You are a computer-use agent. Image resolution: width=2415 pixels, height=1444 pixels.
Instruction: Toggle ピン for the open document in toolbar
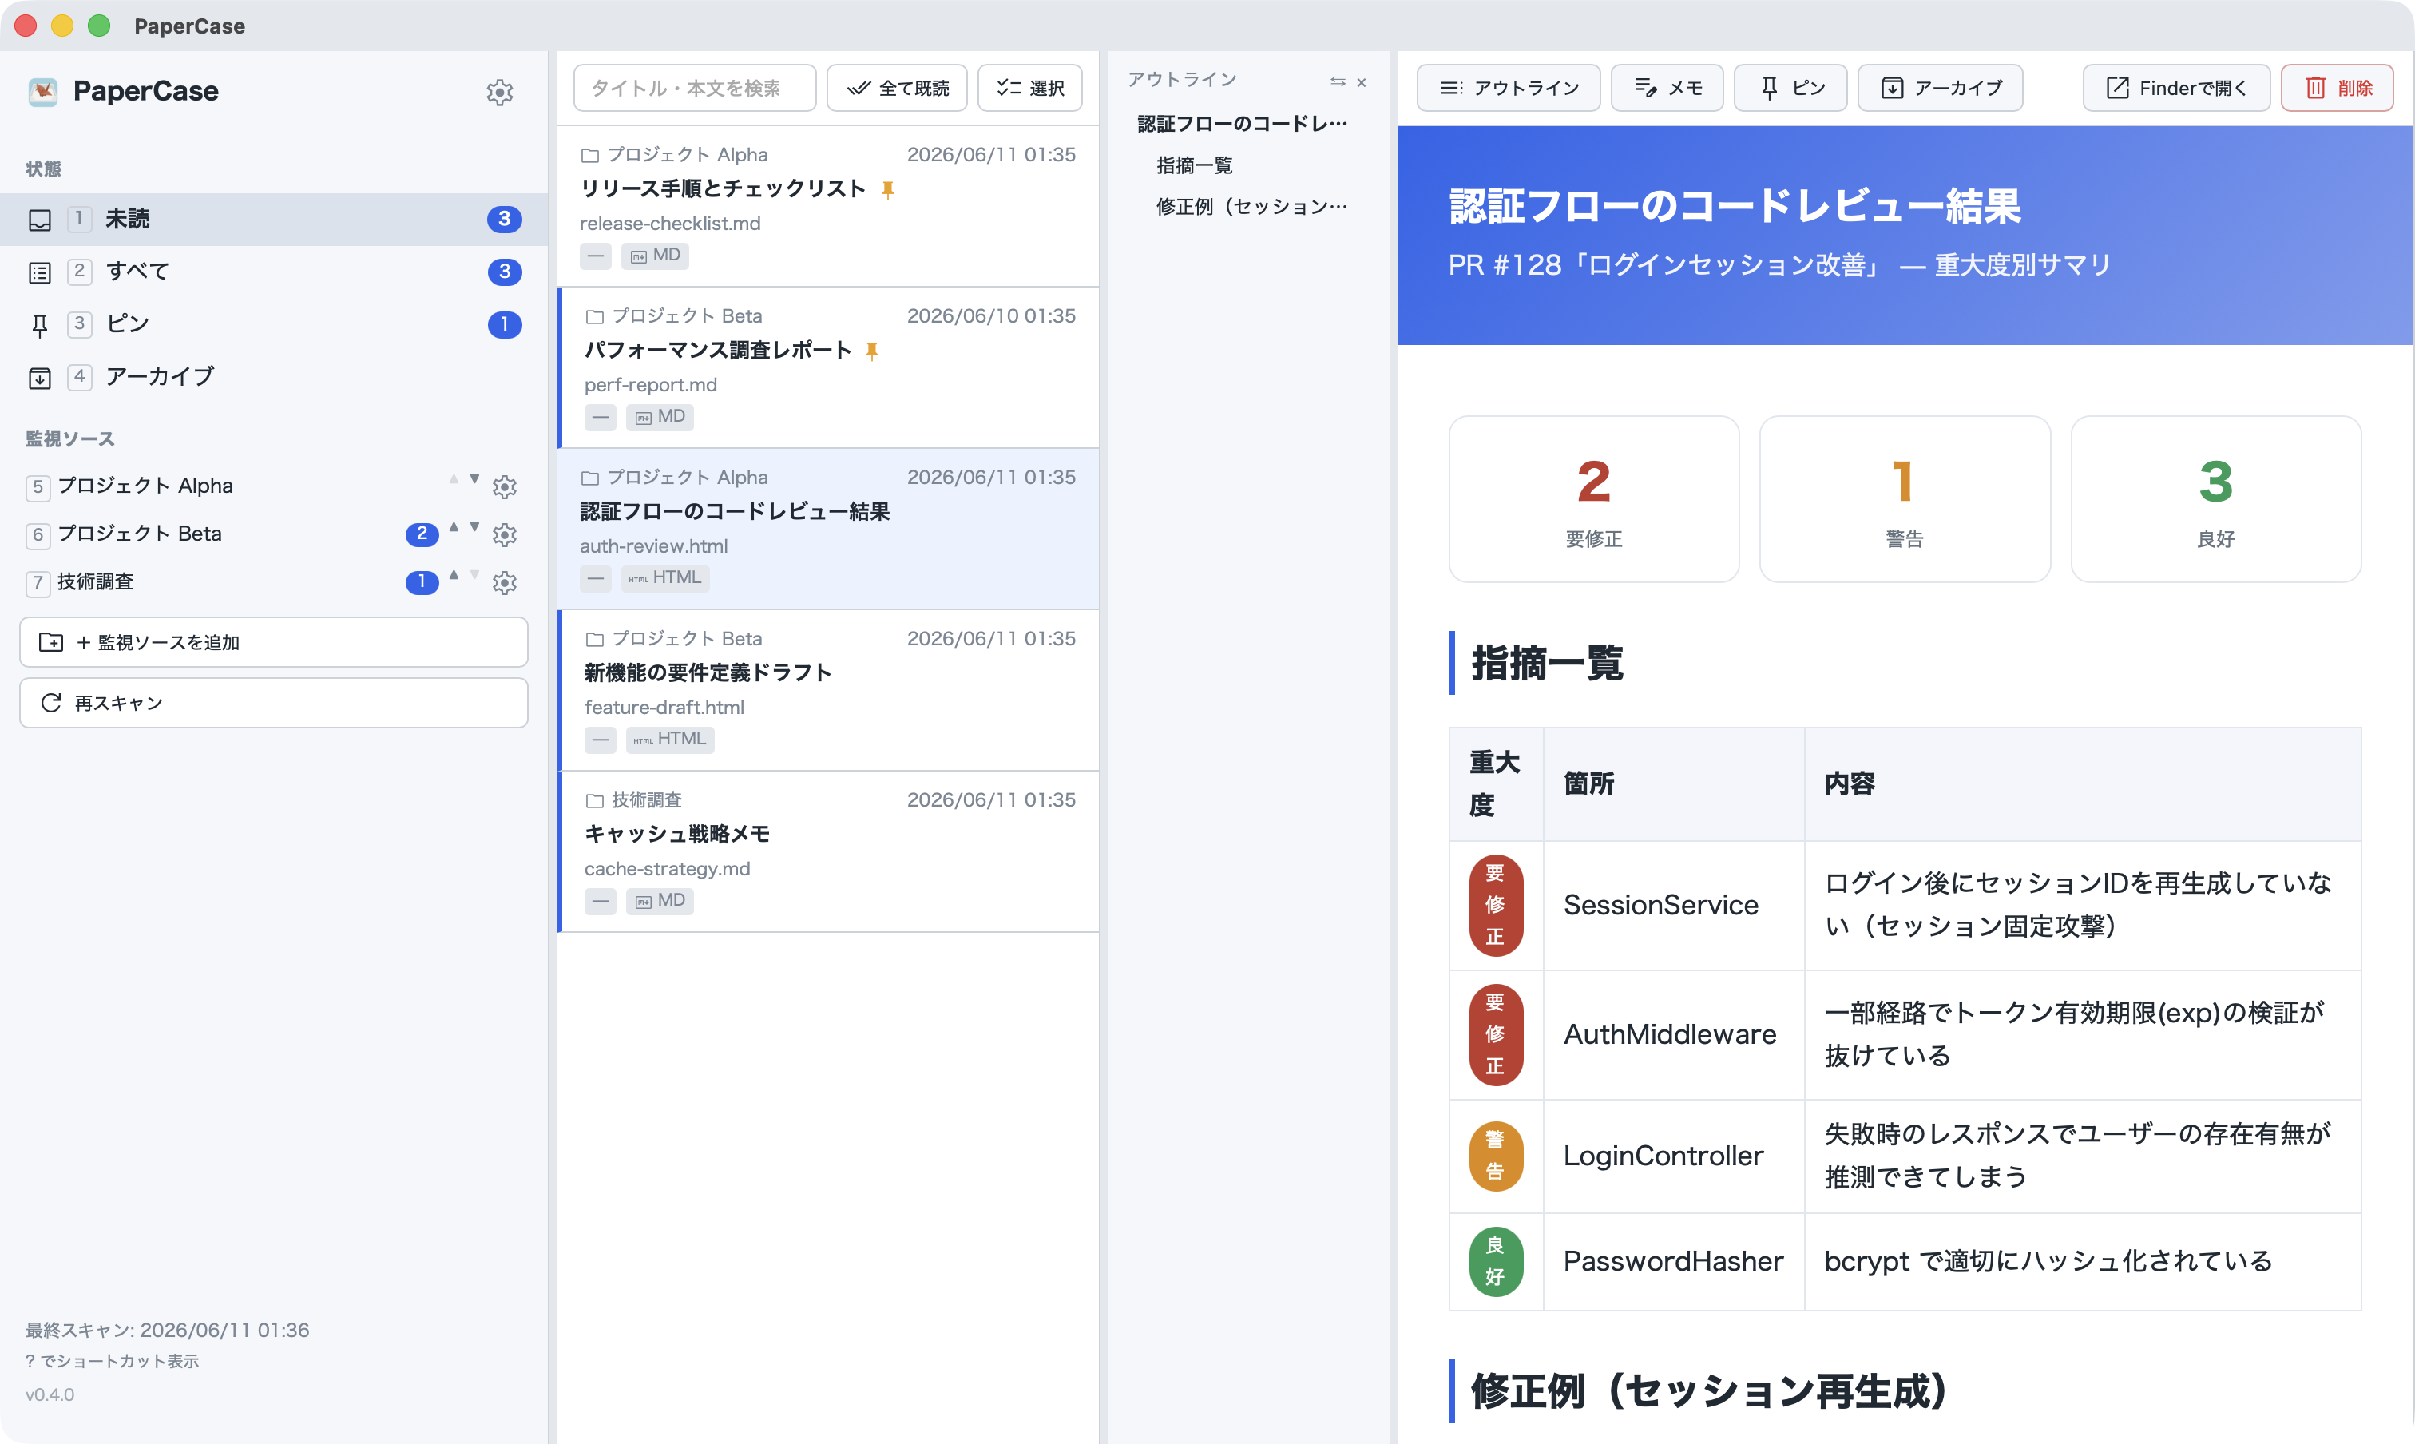pyautogui.click(x=1790, y=88)
